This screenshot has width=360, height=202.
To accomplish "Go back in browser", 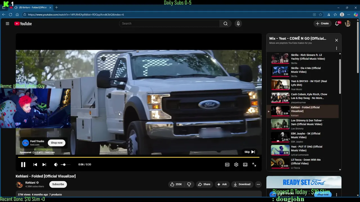I will pos(4,15).
